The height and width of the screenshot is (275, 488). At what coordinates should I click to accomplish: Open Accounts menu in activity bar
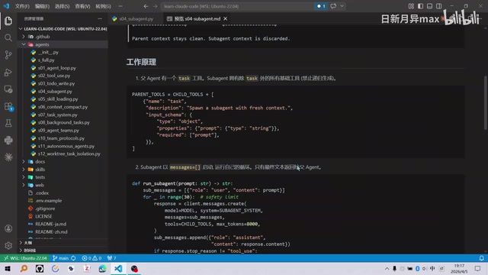click(8, 228)
